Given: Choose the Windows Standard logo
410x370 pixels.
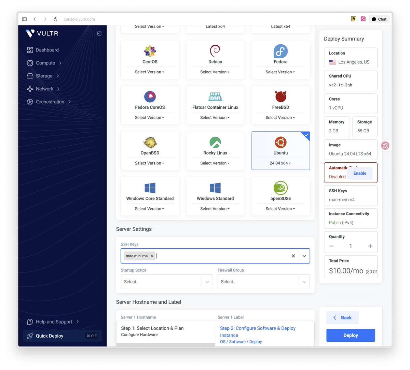Looking at the screenshot, I should pyautogui.click(x=215, y=188).
